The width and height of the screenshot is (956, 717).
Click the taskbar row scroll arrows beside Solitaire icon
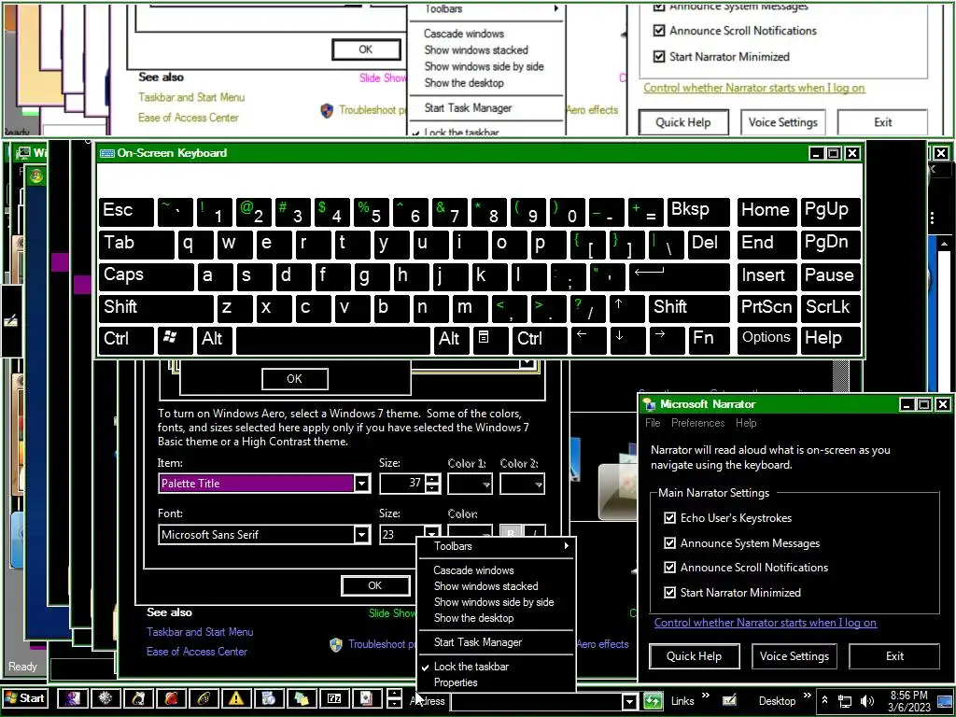click(x=395, y=698)
